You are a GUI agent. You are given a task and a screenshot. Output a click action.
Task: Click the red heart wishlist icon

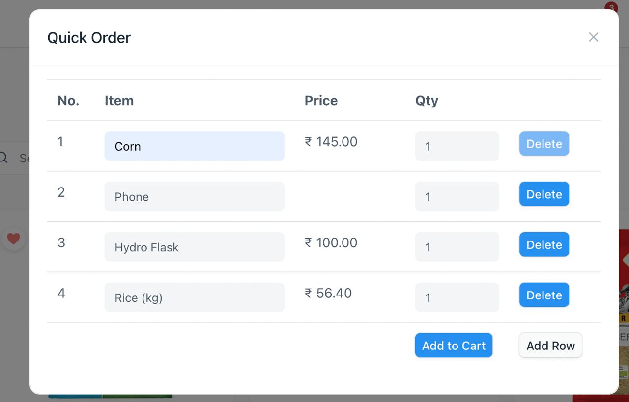(14, 239)
